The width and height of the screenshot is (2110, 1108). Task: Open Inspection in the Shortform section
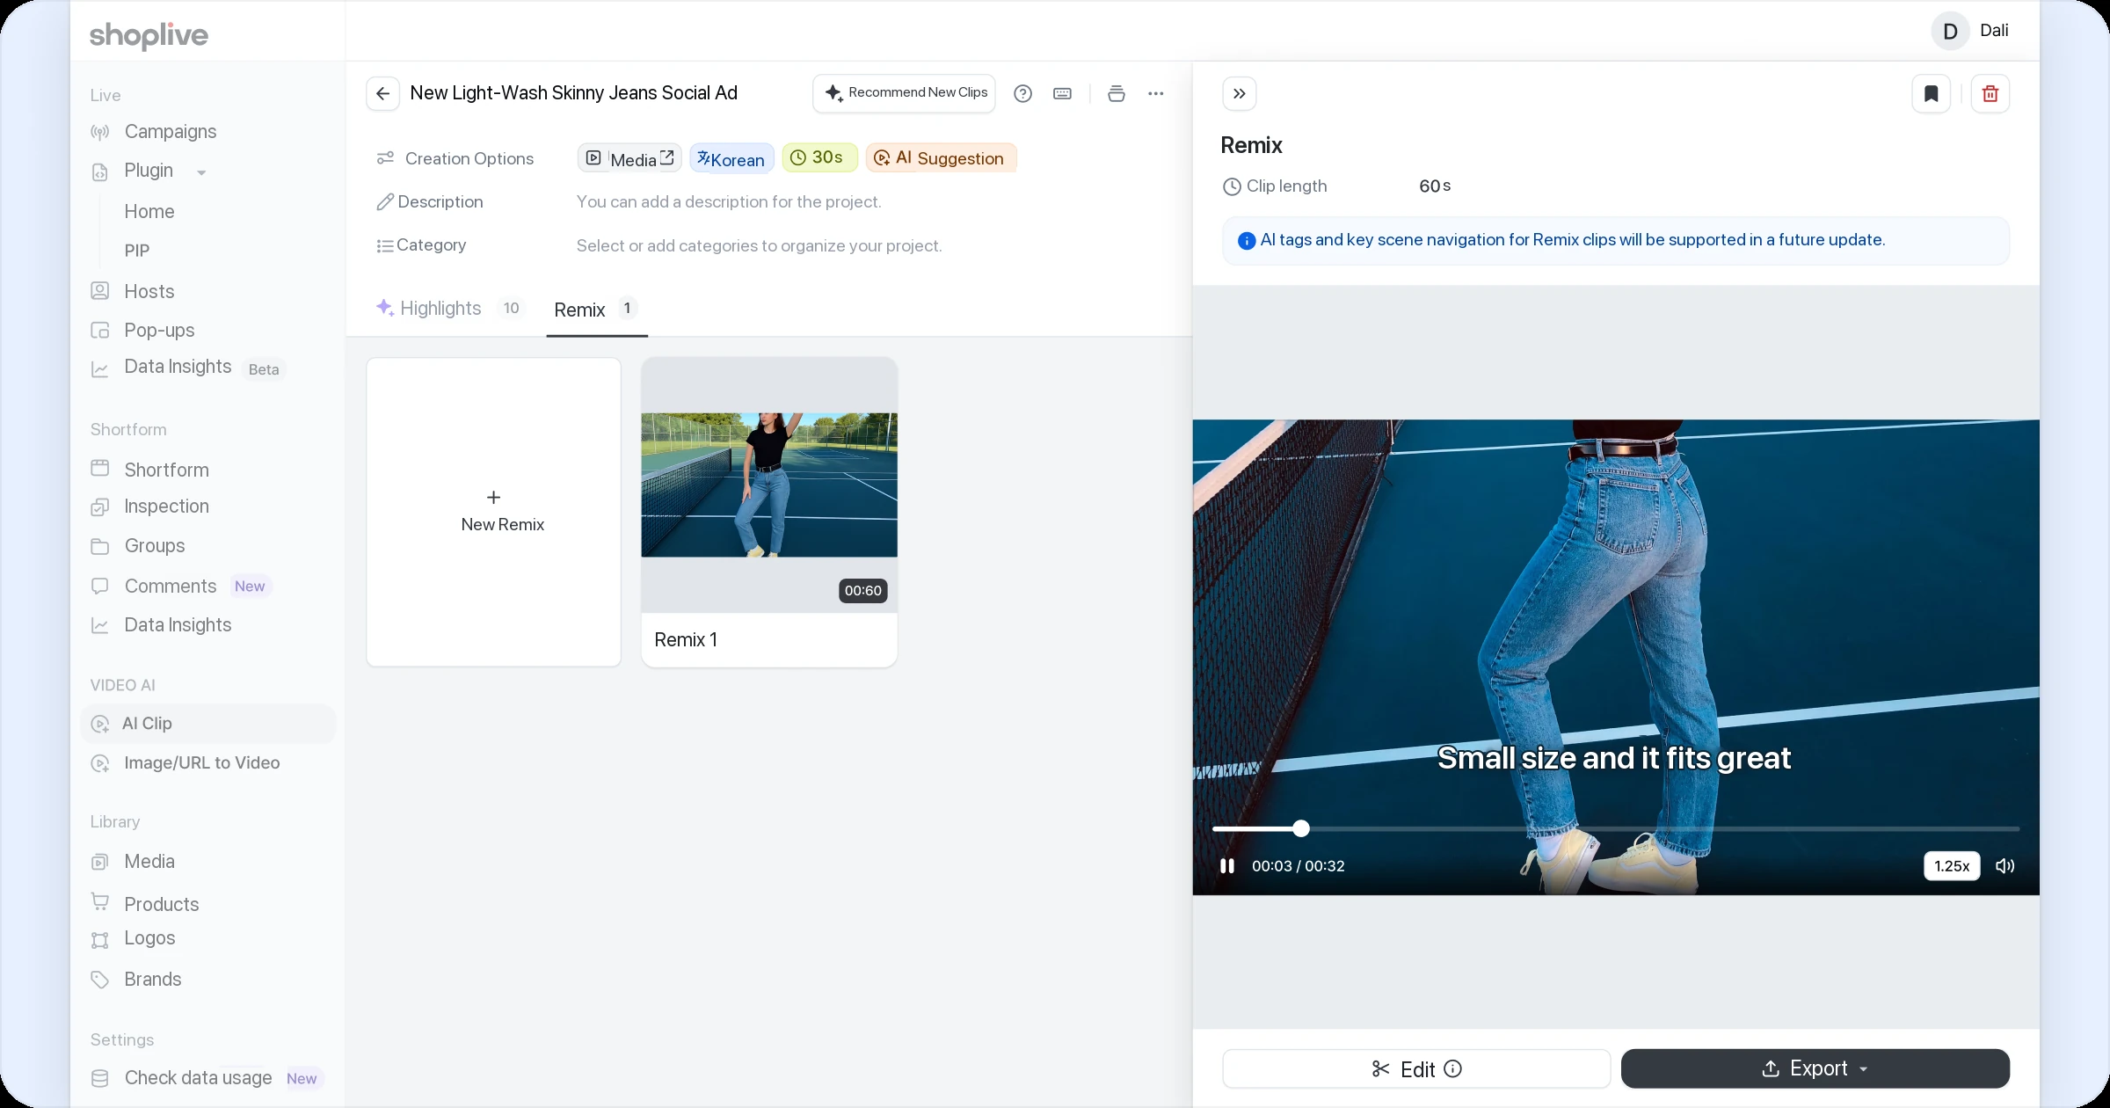point(166,507)
